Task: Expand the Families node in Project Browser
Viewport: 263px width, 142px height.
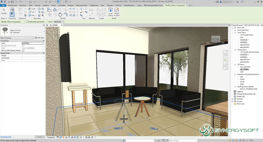Action: pyautogui.click(x=233, y=99)
